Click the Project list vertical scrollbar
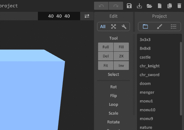The image size is (184, 130). tap(181, 78)
